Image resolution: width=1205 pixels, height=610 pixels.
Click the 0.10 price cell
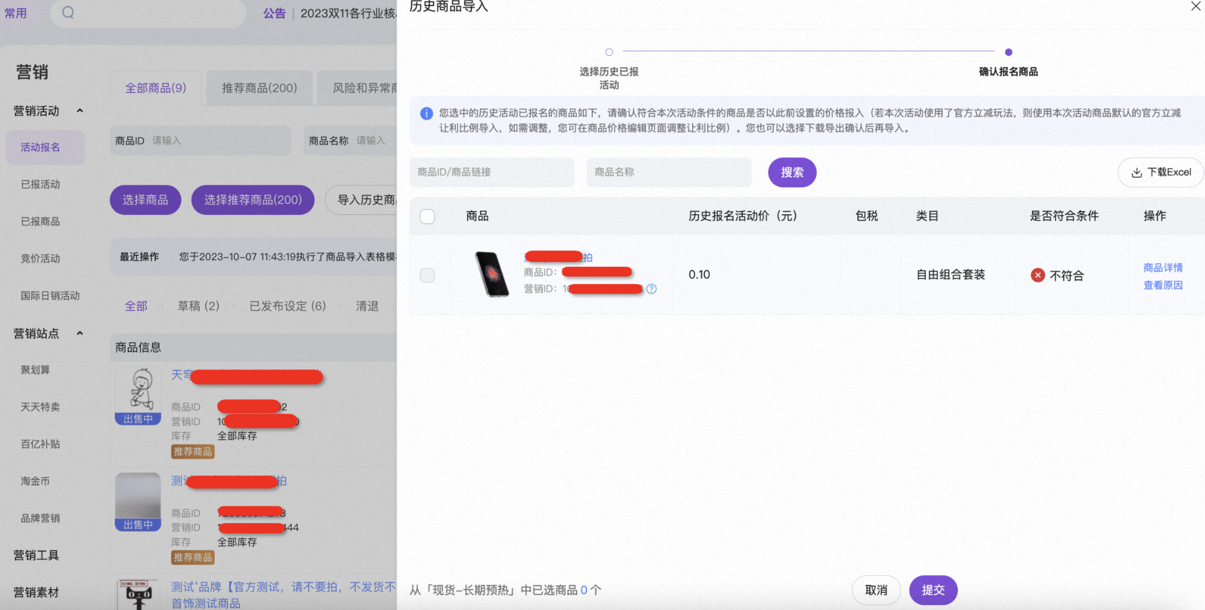[x=699, y=274]
